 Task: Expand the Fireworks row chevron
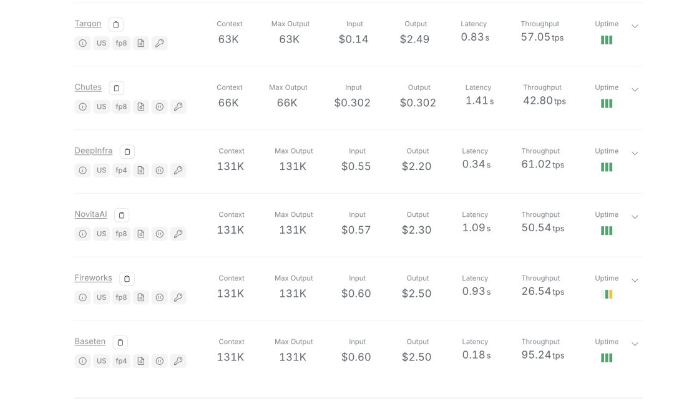635,281
